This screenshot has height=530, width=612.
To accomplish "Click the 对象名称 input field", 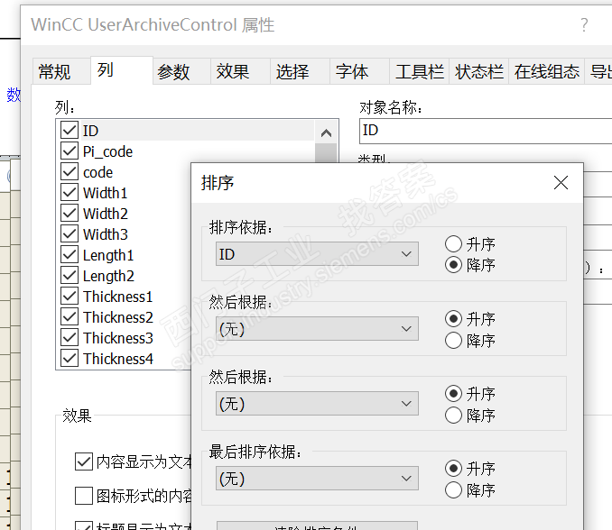I will tap(486, 131).
